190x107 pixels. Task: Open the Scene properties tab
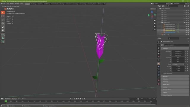click(159, 54)
